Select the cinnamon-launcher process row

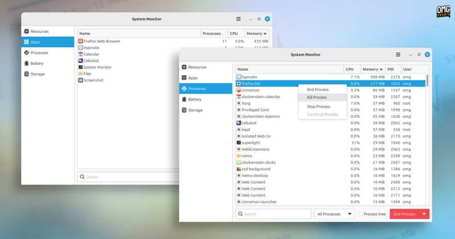[331, 202]
